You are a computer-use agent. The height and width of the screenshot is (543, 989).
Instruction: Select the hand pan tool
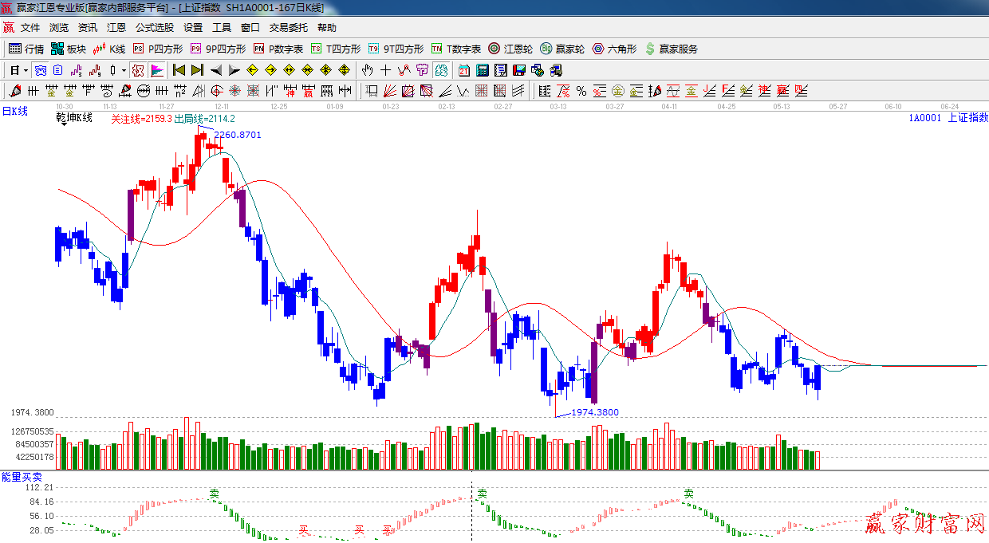(368, 70)
